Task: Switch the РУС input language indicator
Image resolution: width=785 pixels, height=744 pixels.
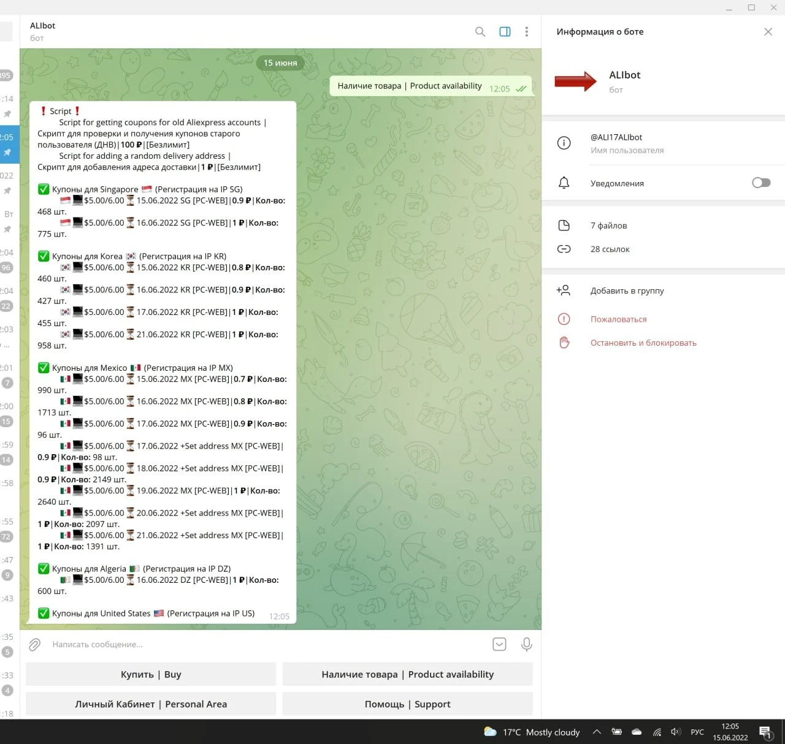Action: click(x=697, y=732)
